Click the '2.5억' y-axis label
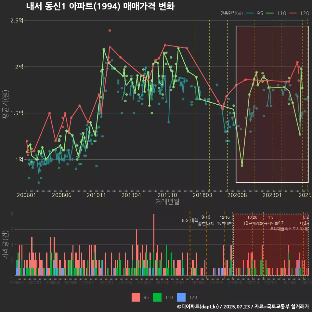This screenshot has width=312, height=312. 17,20
